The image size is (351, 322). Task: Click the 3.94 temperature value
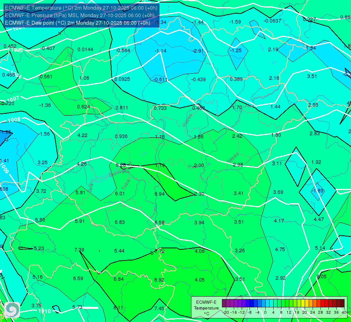pos(199,223)
